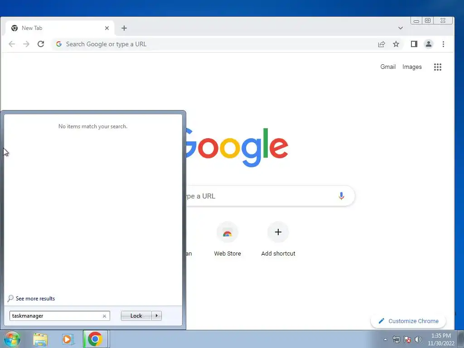Click Chrome's forward arrow button

tap(26, 44)
